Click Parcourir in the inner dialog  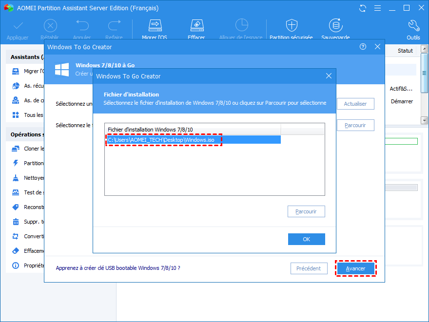(x=306, y=211)
